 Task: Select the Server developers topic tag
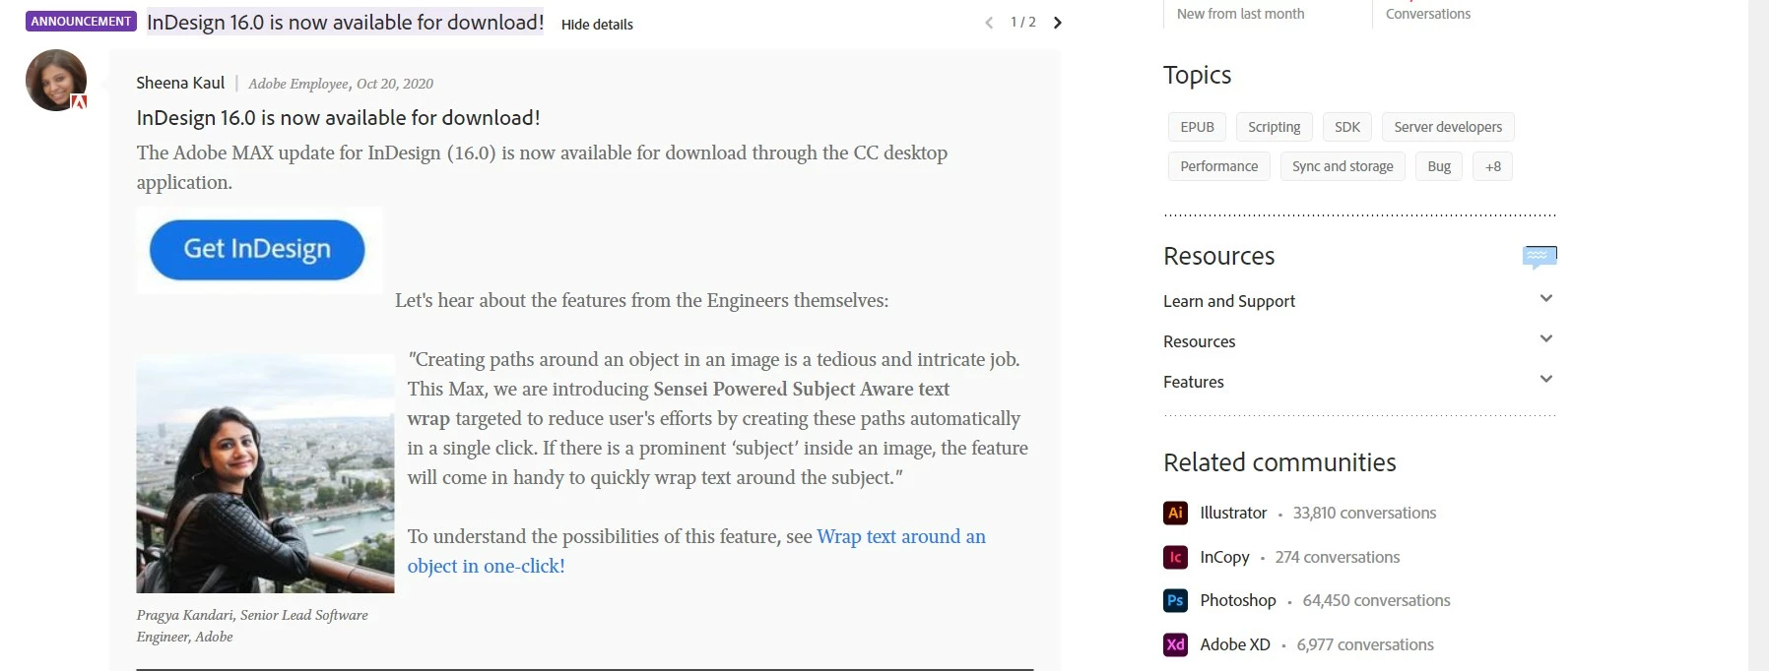pos(1448,127)
